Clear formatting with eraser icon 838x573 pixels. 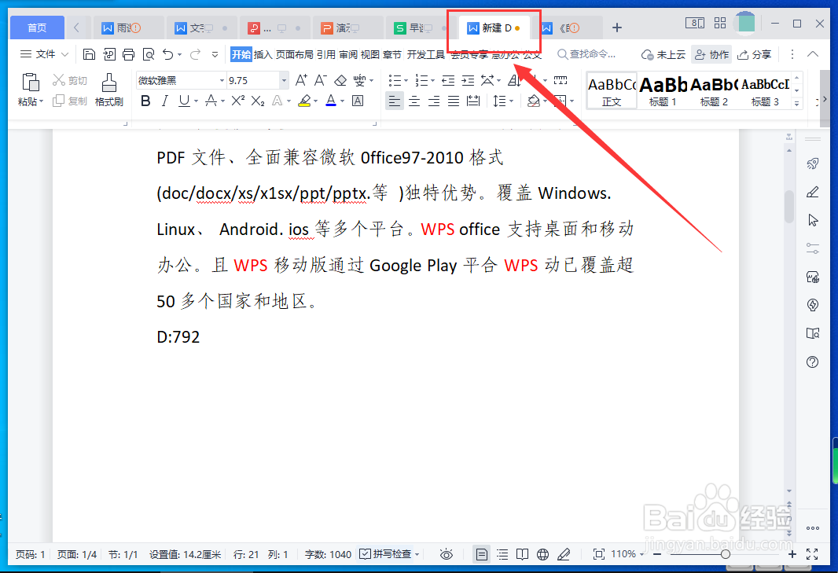(340, 80)
